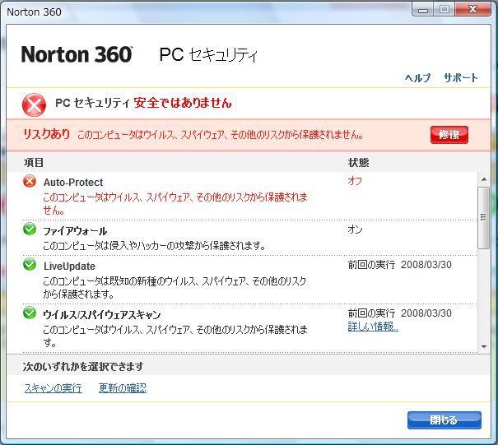
Task: Click the scroll up arrow of the item list
Action: pyautogui.click(x=484, y=179)
